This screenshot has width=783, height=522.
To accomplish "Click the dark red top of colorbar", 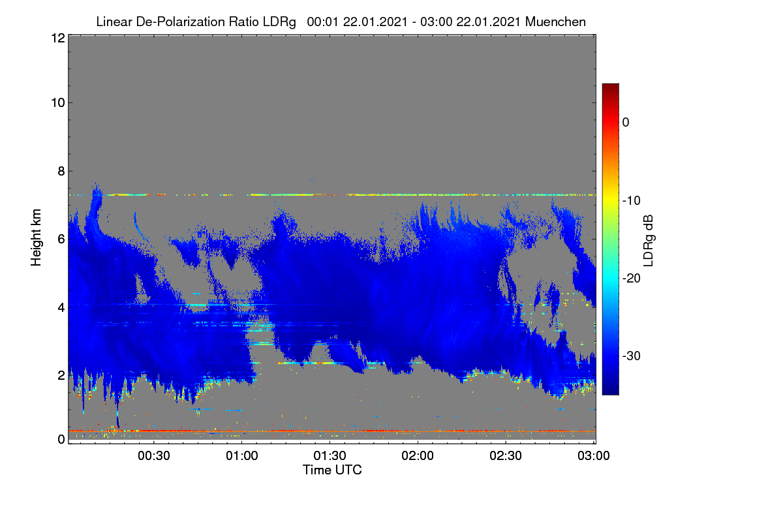I will 610,87.
